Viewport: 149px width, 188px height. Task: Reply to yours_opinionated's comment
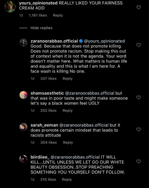point(58,15)
